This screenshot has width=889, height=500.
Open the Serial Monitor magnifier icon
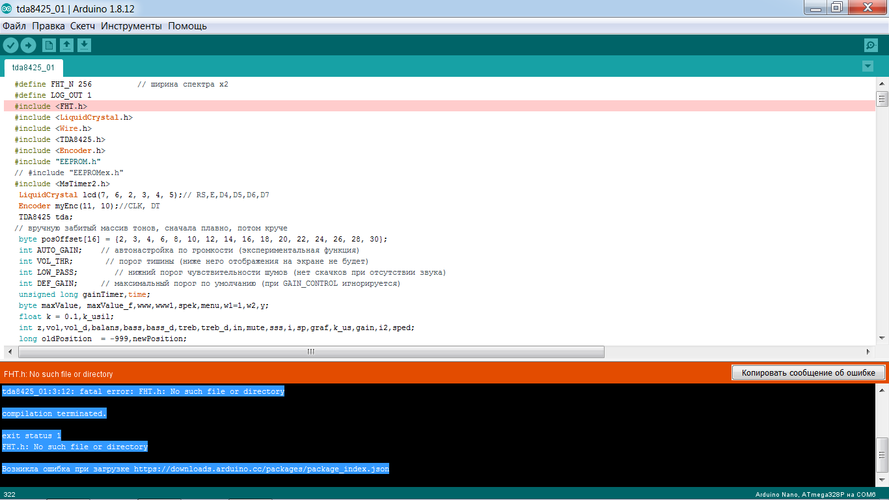[870, 45]
